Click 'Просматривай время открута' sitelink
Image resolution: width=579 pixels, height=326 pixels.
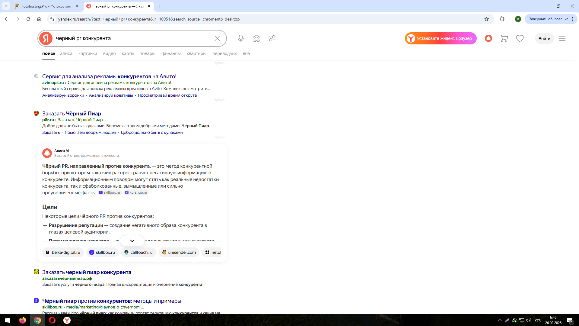(167, 95)
